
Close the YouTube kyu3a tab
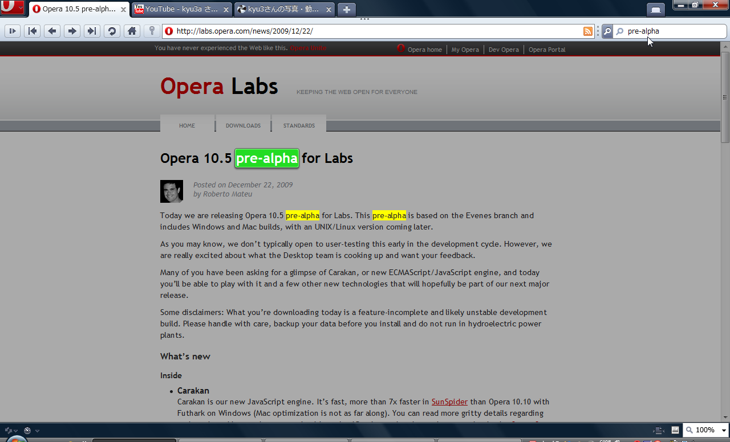coord(226,10)
